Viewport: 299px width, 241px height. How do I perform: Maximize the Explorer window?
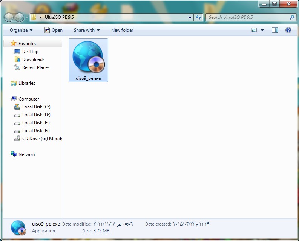(x=274, y=4)
